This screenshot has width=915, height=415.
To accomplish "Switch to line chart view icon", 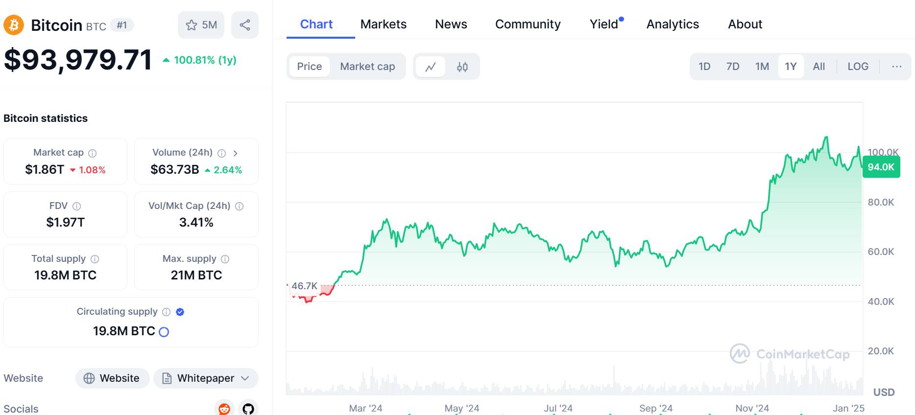I will pyautogui.click(x=431, y=67).
